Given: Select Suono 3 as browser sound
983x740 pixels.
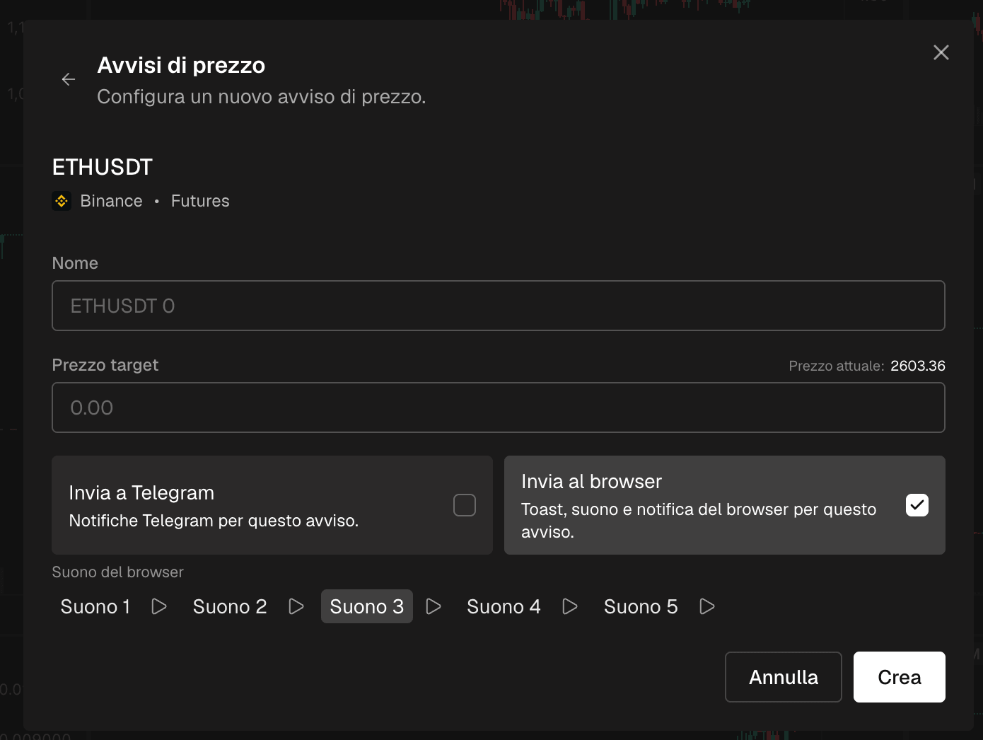Looking at the screenshot, I should point(367,606).
